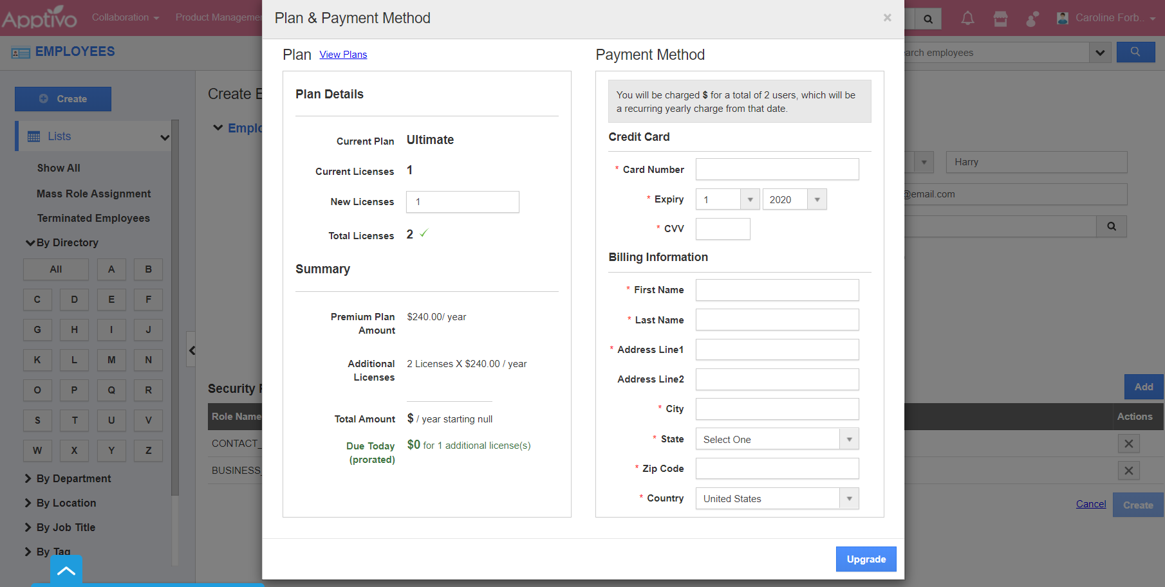Open the Collaboration menu
1165x587 pixels.
[125, 17]
